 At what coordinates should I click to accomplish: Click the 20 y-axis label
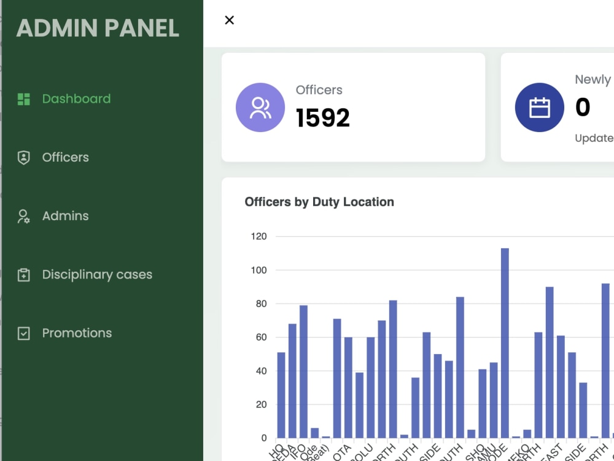tap(261, 404)
